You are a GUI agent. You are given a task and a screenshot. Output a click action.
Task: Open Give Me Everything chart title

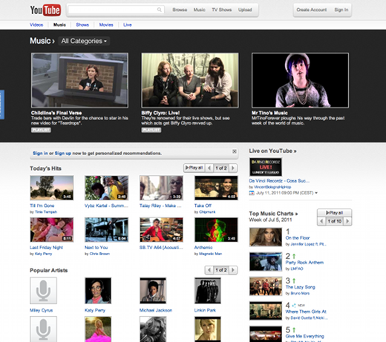[x=304, y=336]
